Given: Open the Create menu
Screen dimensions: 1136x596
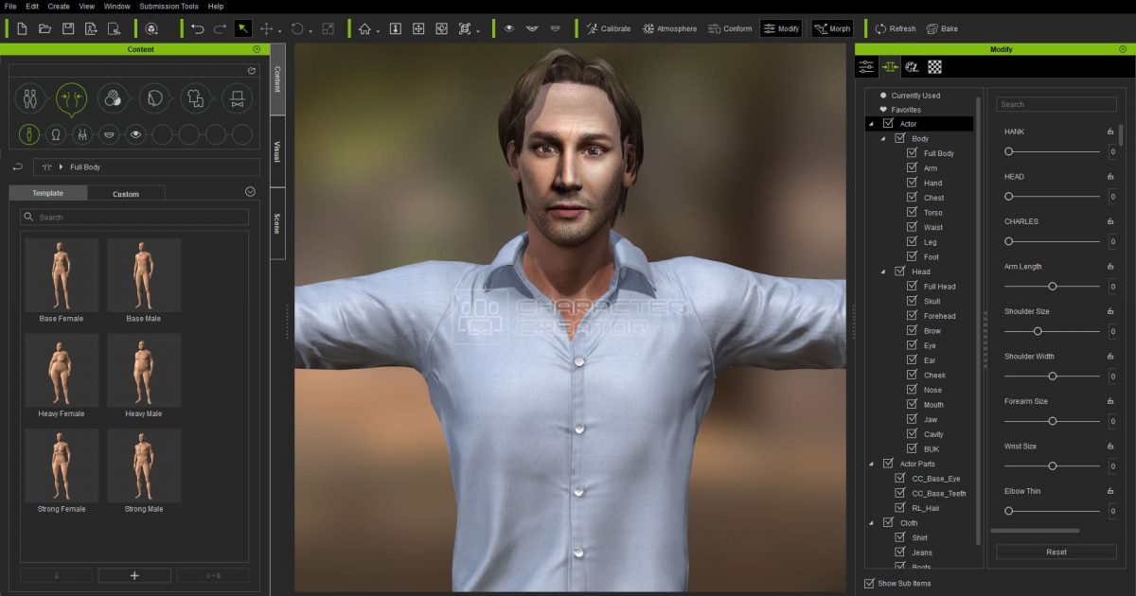Looking at the screenshot, I should pyautogui.click(x=59, y=6).
